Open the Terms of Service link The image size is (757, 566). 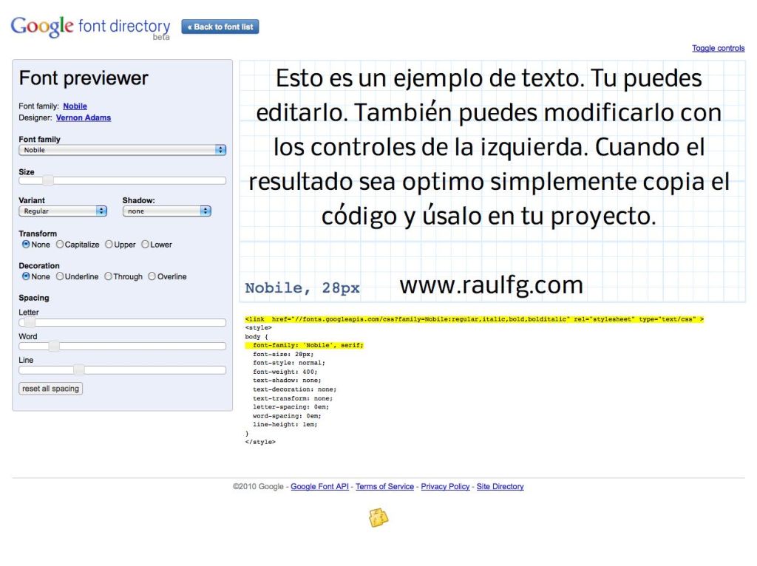(x=384, y=486)
